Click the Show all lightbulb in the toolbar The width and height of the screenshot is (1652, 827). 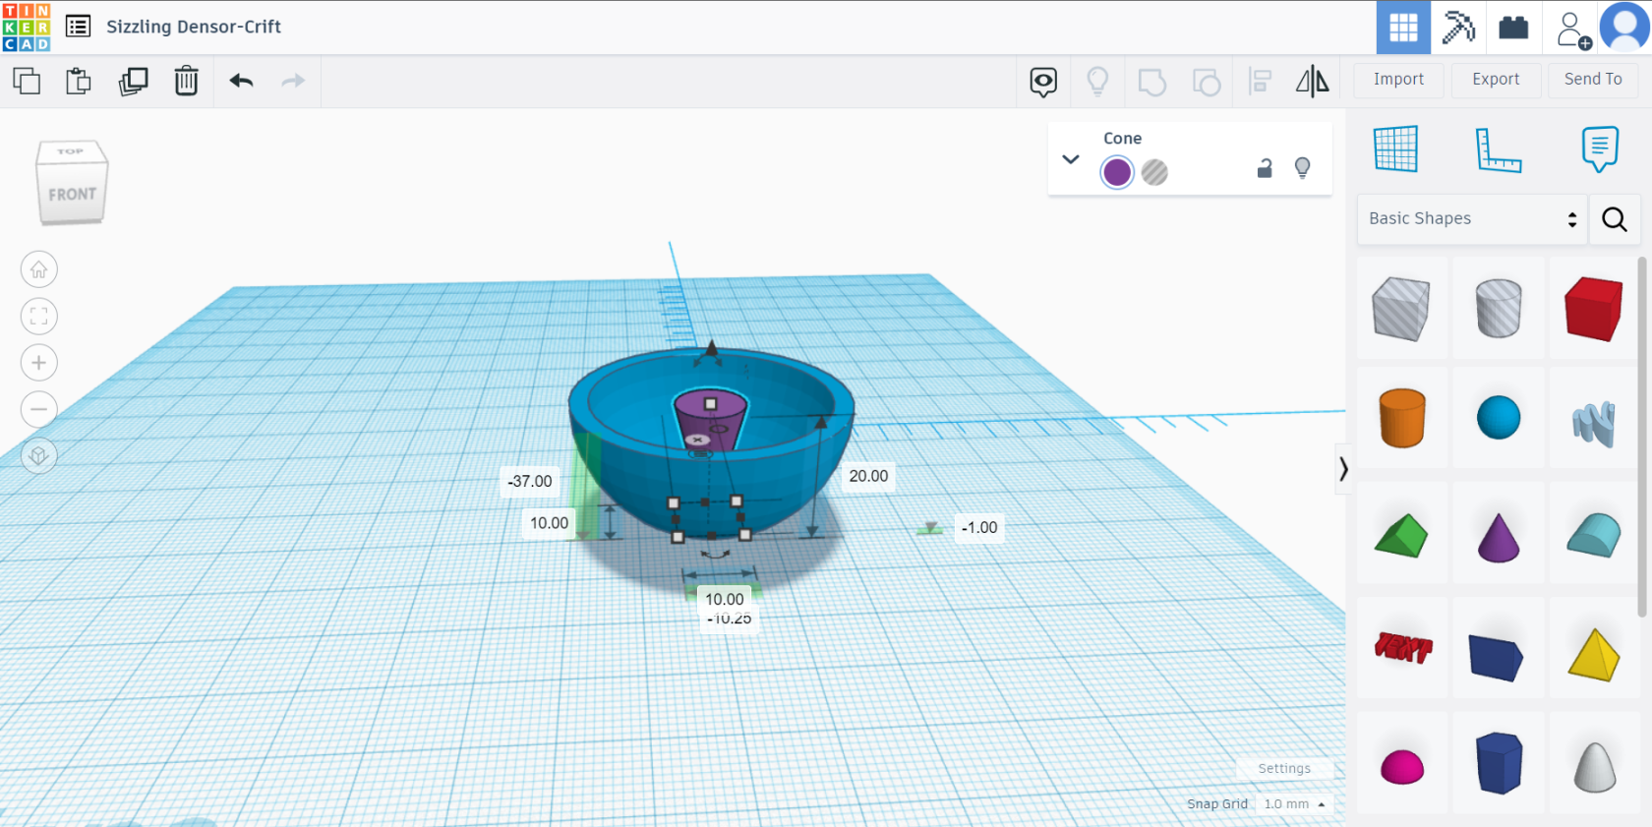[x=1097, y=81]
